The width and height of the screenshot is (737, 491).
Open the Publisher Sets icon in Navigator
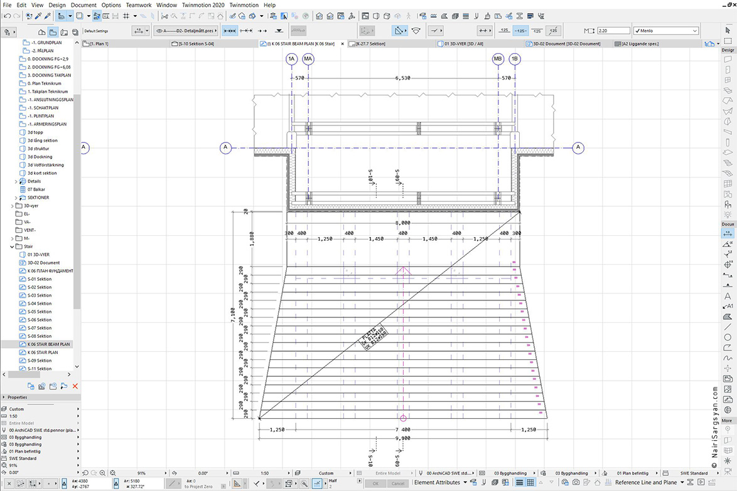point(75,32)
